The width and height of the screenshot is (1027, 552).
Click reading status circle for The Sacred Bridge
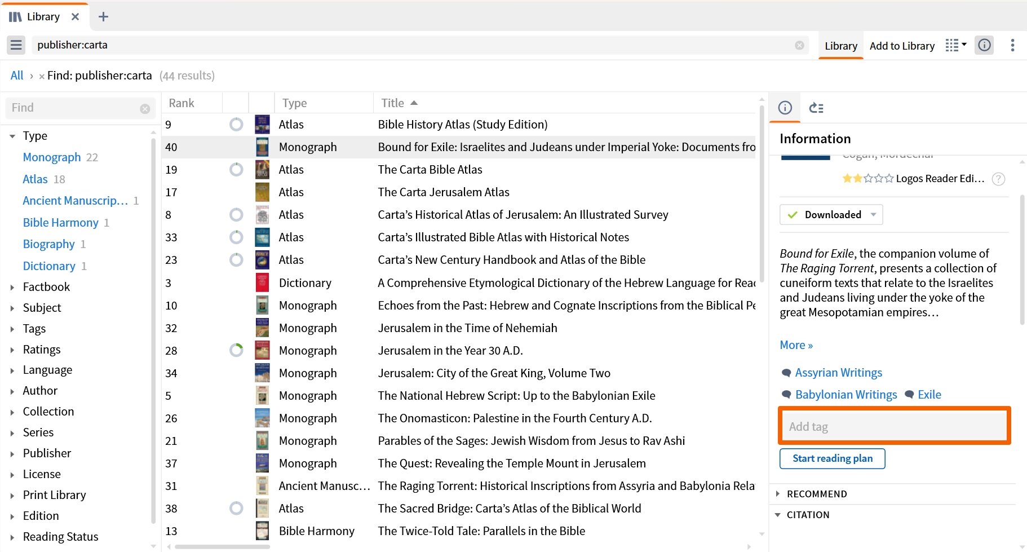pos(236,509)
